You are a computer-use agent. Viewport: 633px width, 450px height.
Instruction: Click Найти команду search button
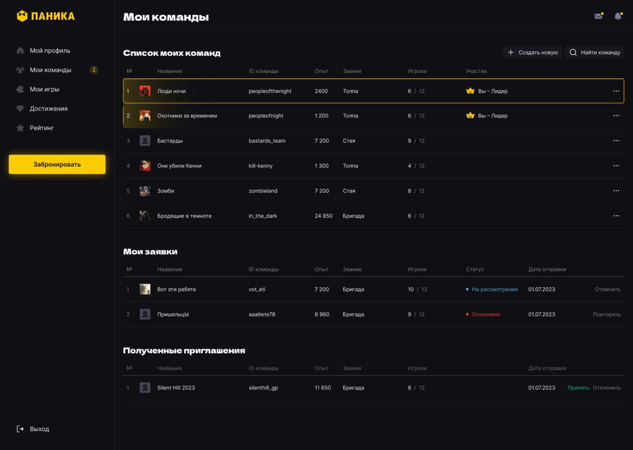595,52
